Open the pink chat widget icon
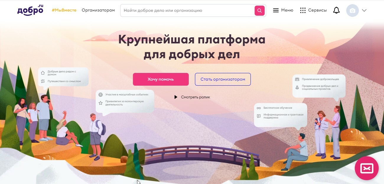This screenshot has height=184, width=384. coord(367,168)
